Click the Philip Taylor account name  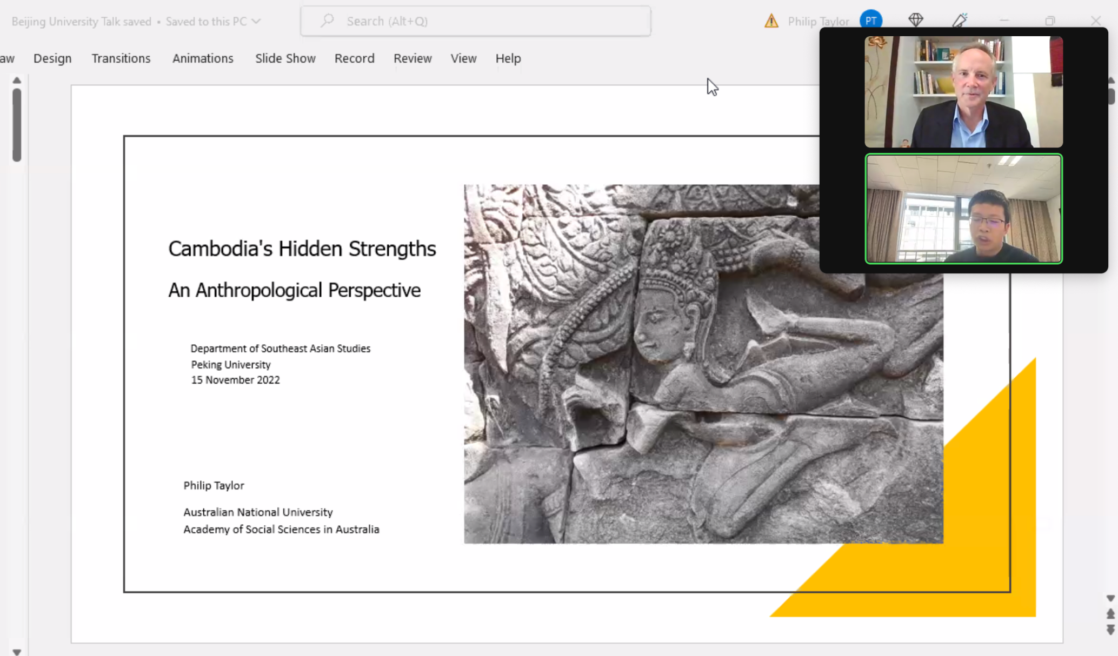coord(818,21)
